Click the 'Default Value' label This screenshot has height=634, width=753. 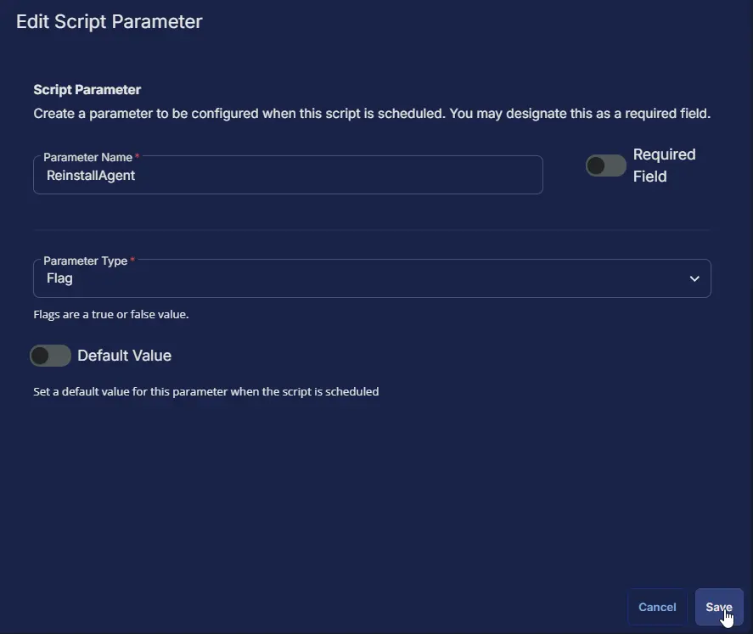(125, 356)
